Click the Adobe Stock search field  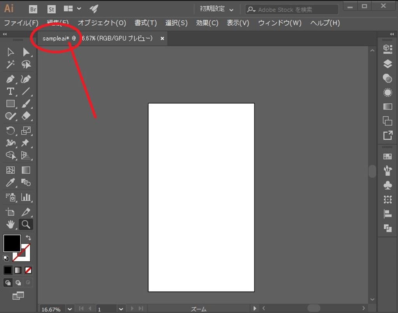(295, 10)
